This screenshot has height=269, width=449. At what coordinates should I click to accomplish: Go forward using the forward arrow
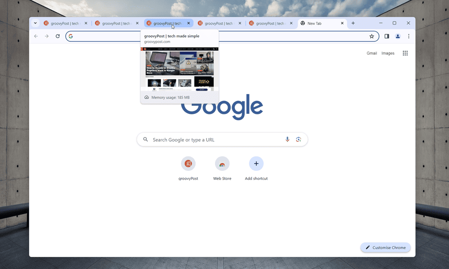coord(47,36)
